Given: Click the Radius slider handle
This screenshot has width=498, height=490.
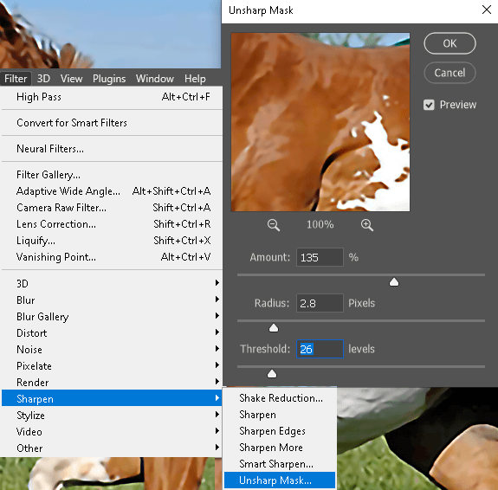Looking at the screenshot, I should coord(274,328).
